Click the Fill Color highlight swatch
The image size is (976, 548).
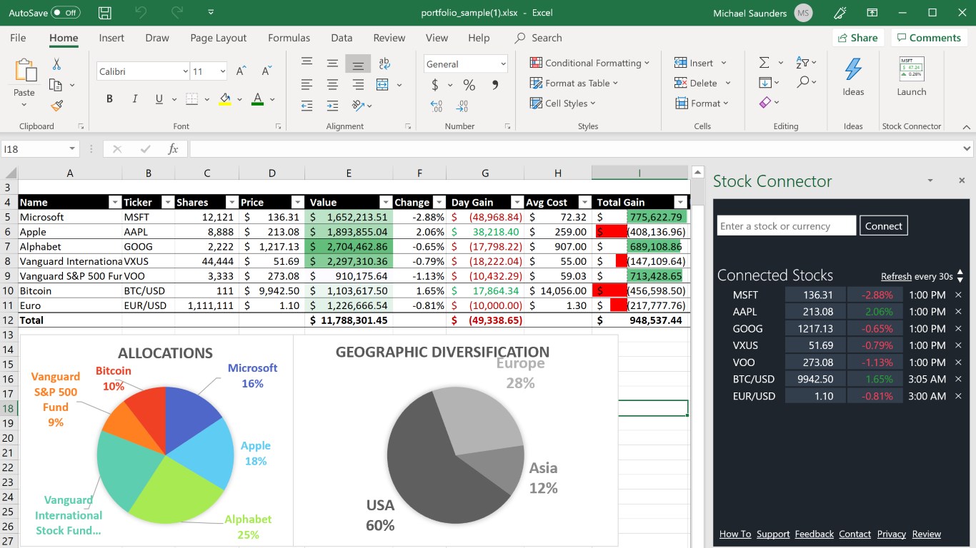(224, 99)
